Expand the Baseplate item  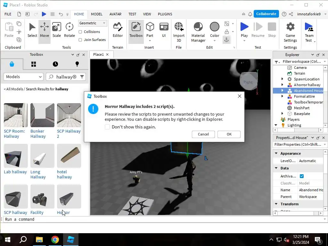[282, 114]
